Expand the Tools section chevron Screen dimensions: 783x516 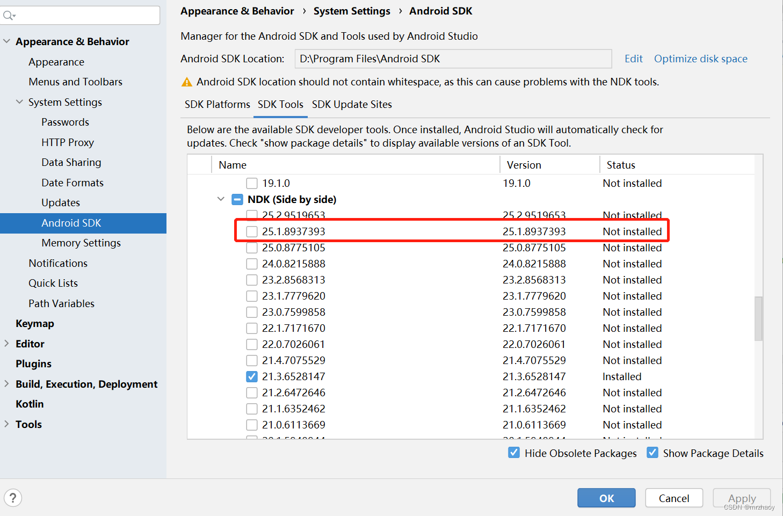(6, 424)
